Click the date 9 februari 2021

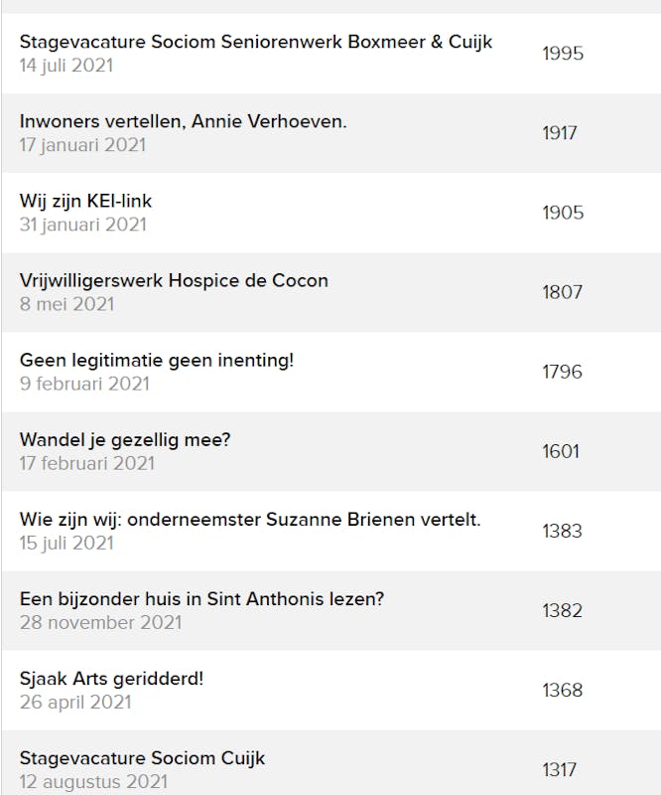click(x=84, y=384)
